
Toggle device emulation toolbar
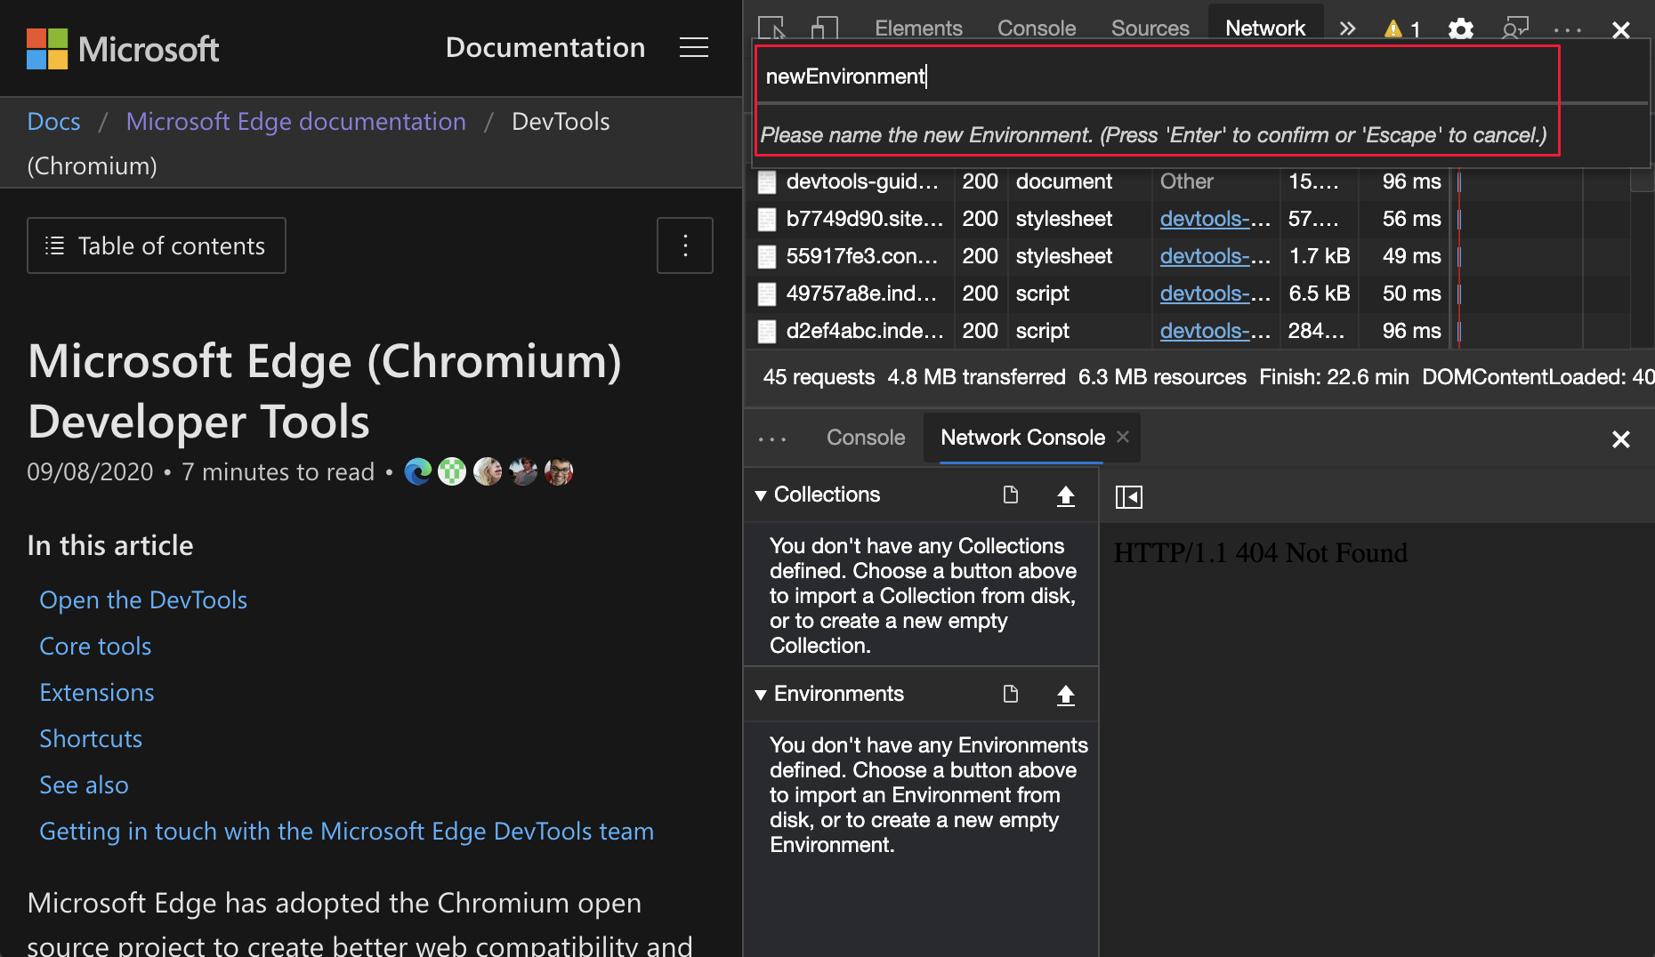pyautogui.click(x=825, y=28)
